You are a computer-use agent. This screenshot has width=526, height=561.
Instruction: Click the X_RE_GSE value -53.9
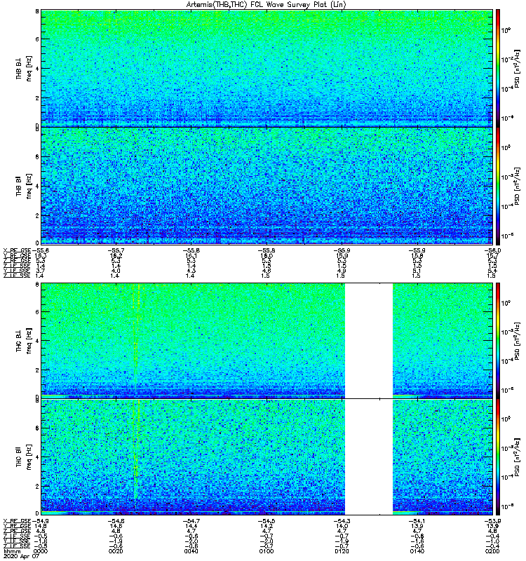click(x=492, y=521)
